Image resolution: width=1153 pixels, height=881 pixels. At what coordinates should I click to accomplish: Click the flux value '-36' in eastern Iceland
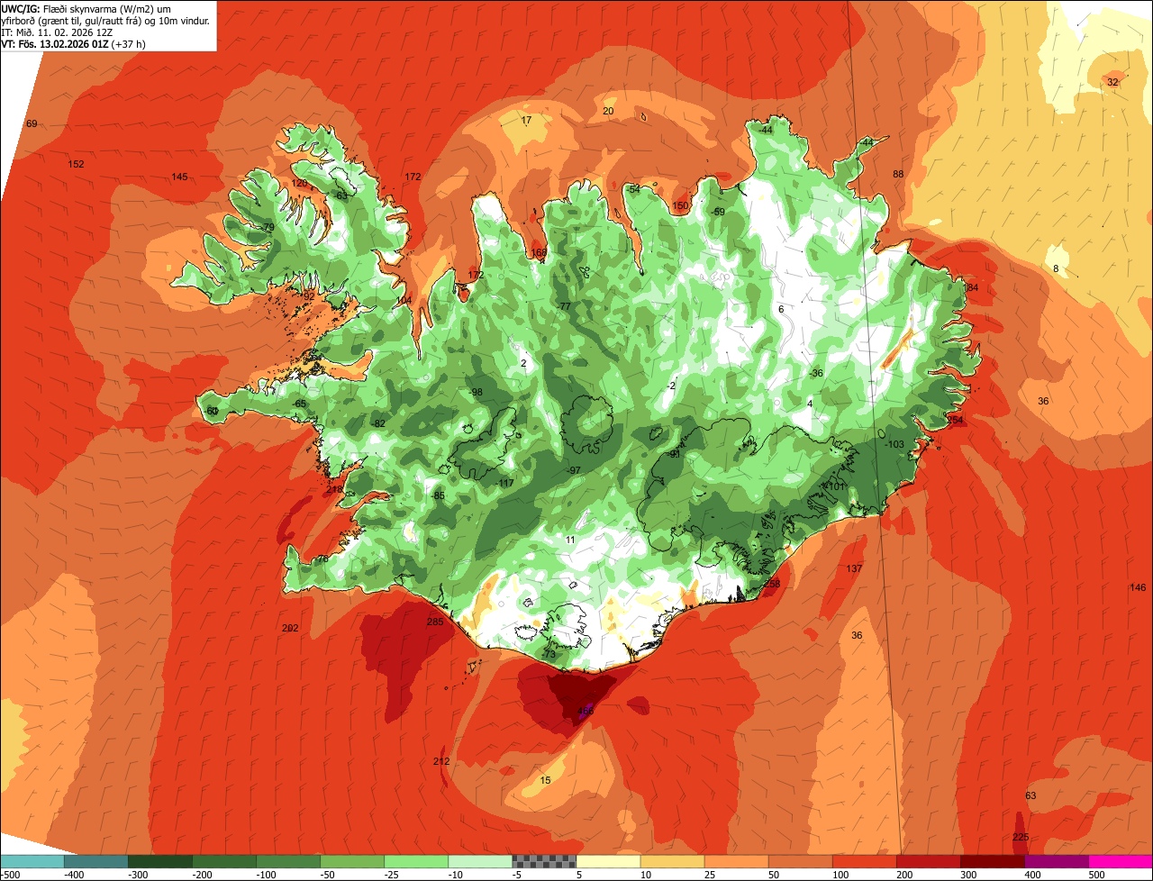point(816,373)
